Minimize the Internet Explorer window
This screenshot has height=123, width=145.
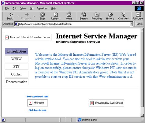pyautogui.click(x=134, y=3)
